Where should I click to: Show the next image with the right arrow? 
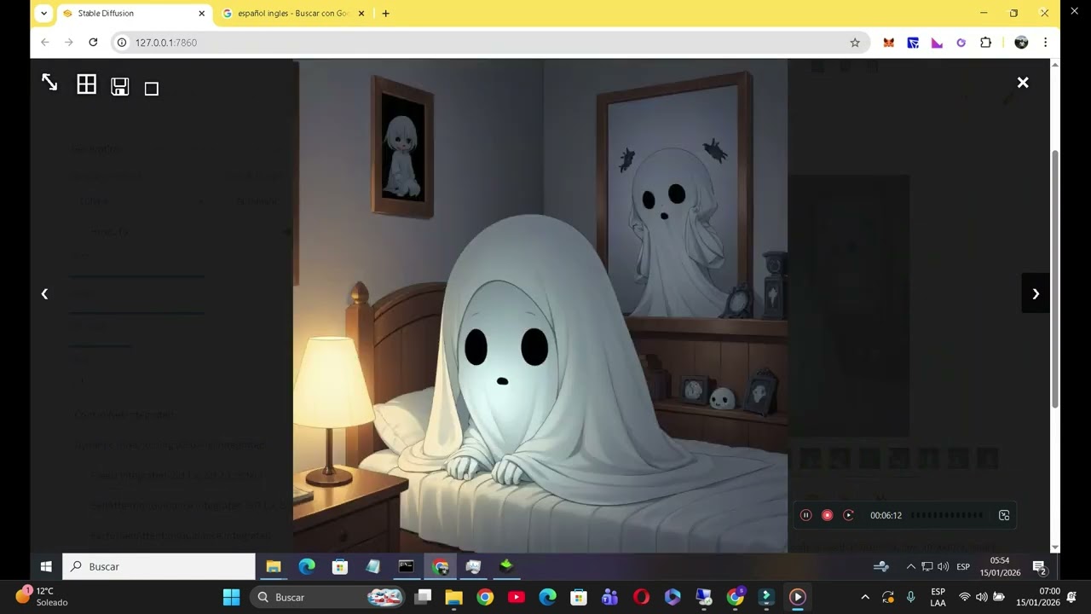(x=1036, y=293)
